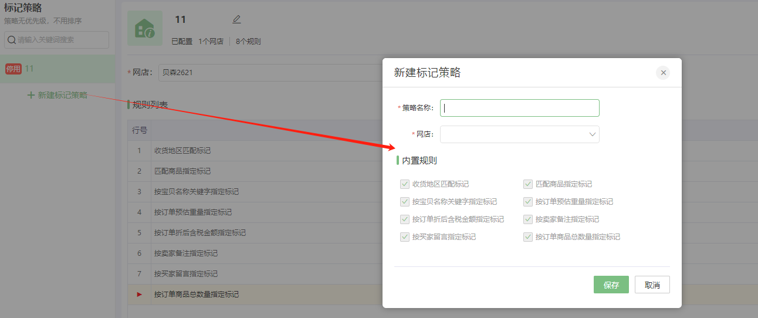The image size is (758, 318).
Task: Click the 内置规则 section heading
Action: [x=419, y=161]
